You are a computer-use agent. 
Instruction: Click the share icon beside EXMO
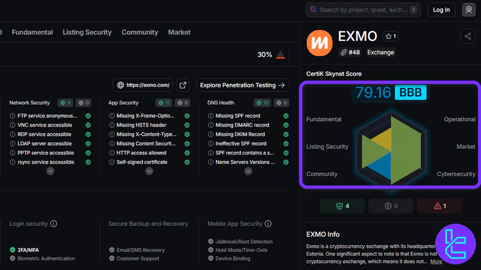(468, 36)
